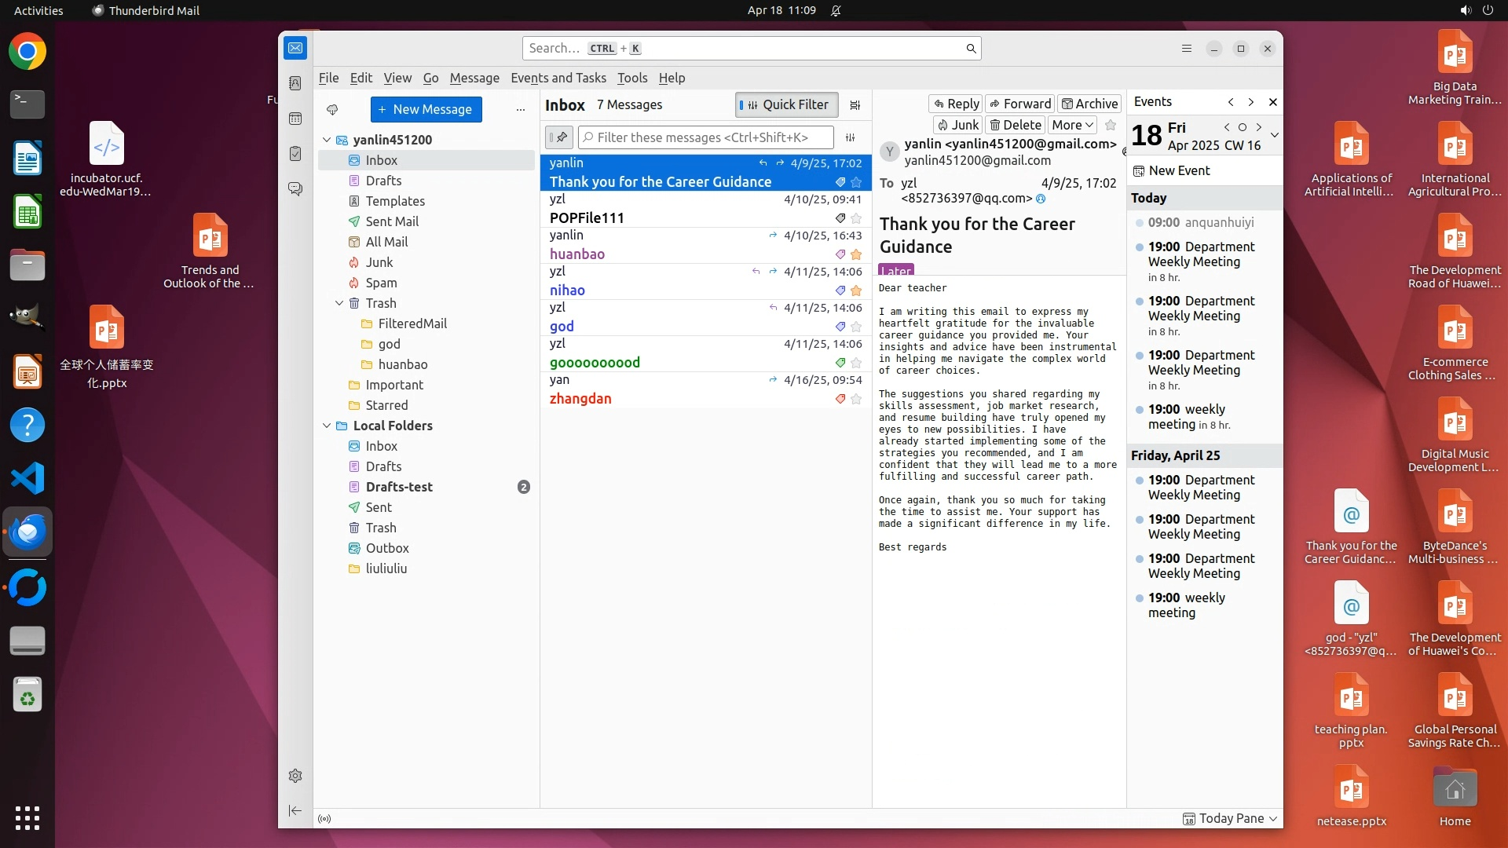The width and height of the screenshot is (1508, 848).
Task: Open Settings gear in the spaces toolbar
Action: (295, 776)
